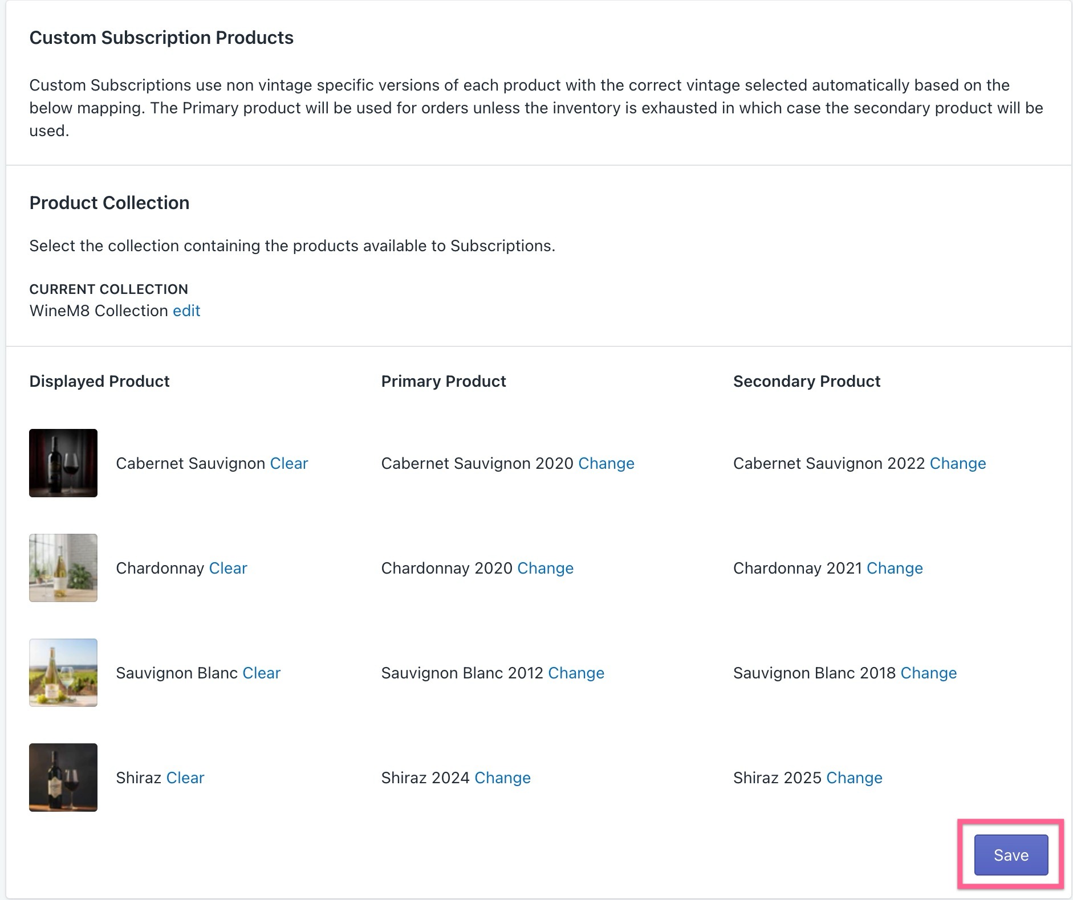Change primary product Sauvignon Blanc 2012

(576, 673)
